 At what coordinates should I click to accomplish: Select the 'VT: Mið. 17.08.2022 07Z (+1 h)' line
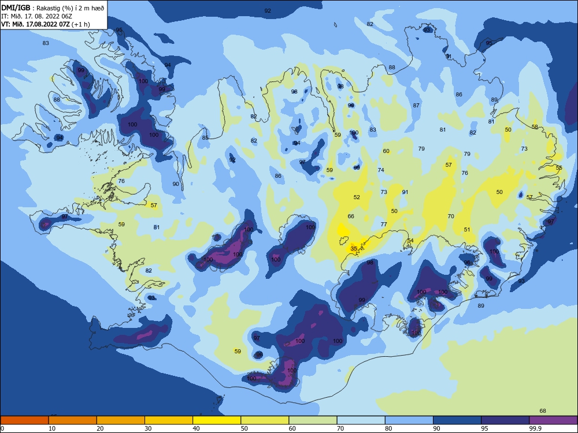pyautogui.click(x=45, y=24)
